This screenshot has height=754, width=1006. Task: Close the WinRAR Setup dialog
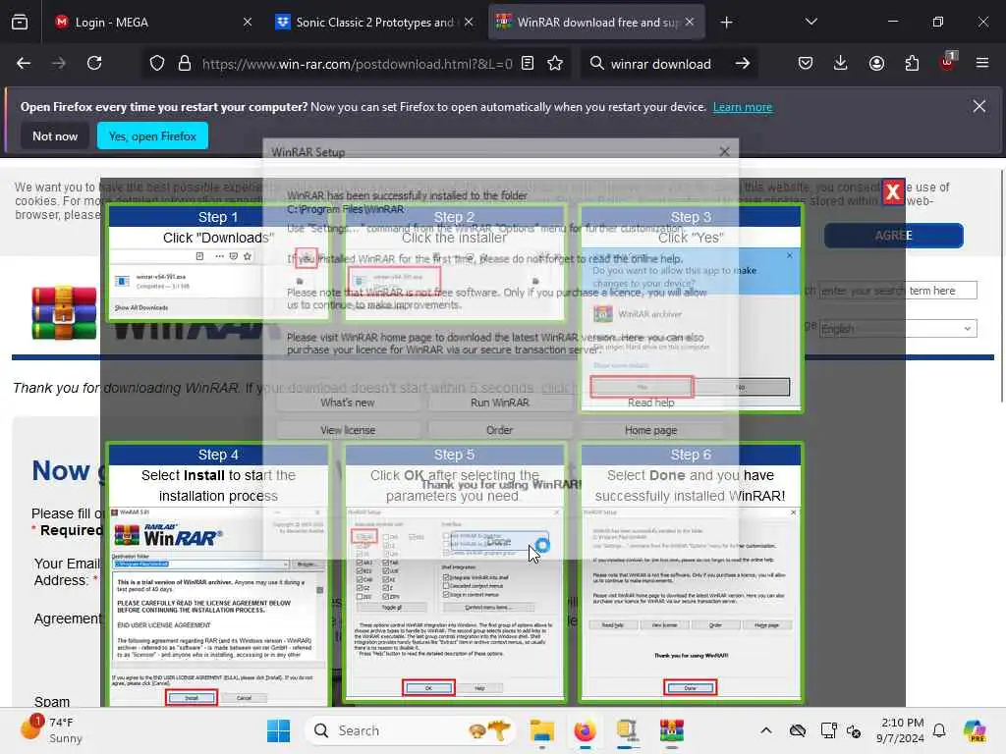(724, 152)
